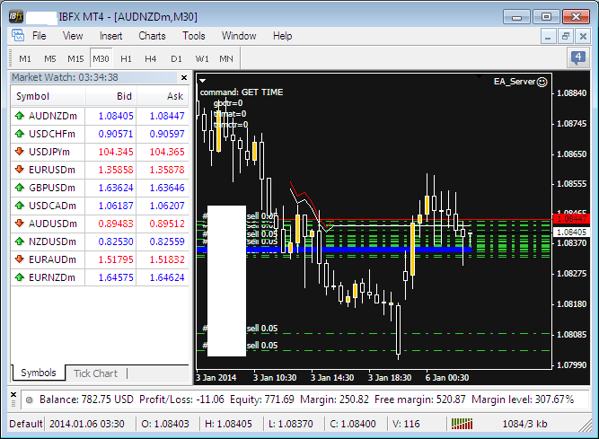Select USDJPYm down-arrow icon in Market Watch

tap(20, 152)
